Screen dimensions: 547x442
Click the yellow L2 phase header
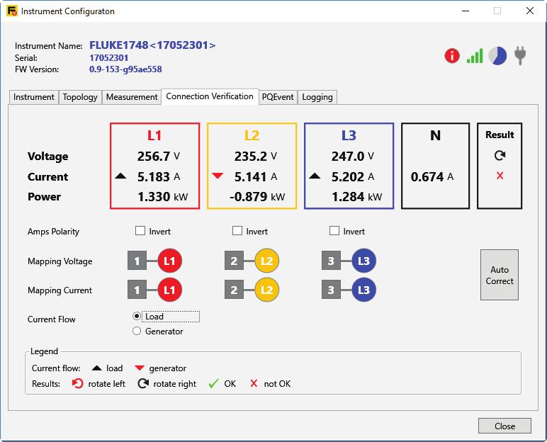tap(252, 135)
